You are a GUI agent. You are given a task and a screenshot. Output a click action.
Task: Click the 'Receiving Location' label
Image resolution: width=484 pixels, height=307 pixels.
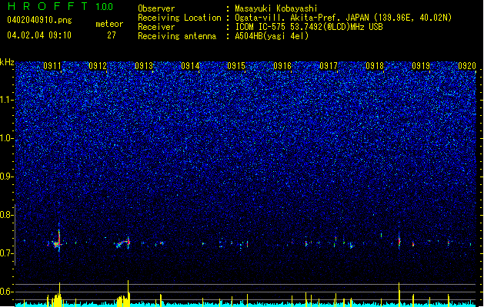(x=179, y=18)
